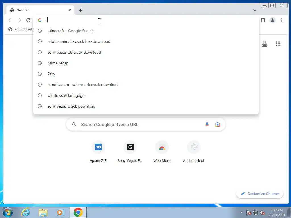Click the browser Back arrow

click(10, 20)
